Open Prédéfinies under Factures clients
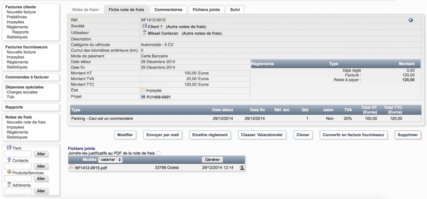 [x=17, y=17]
